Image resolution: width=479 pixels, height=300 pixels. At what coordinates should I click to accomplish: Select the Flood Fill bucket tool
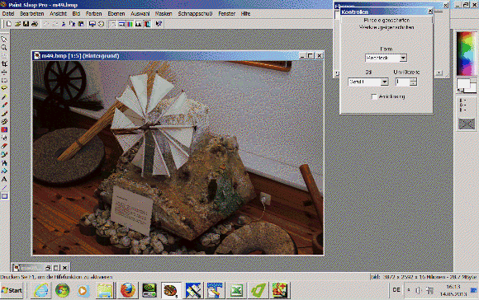(4, 171)
